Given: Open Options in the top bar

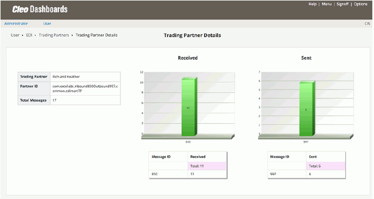Looking at the screenshot, I should pos(360,4).
